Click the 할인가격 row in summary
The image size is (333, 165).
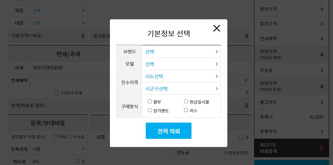tap(292, 24)
